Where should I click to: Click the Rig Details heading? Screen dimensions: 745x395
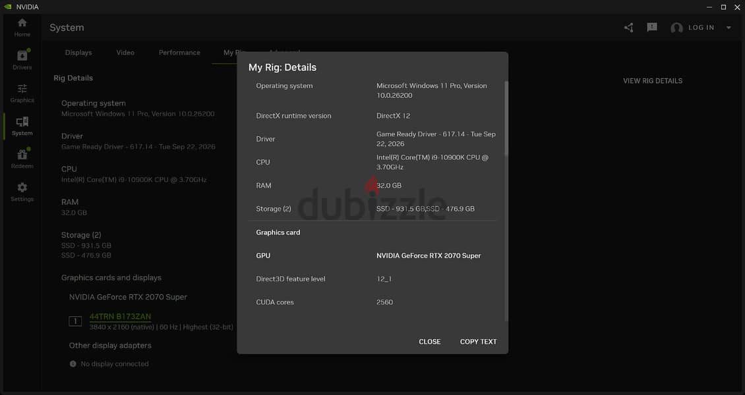pyautogui.click(x=73, y=78)
